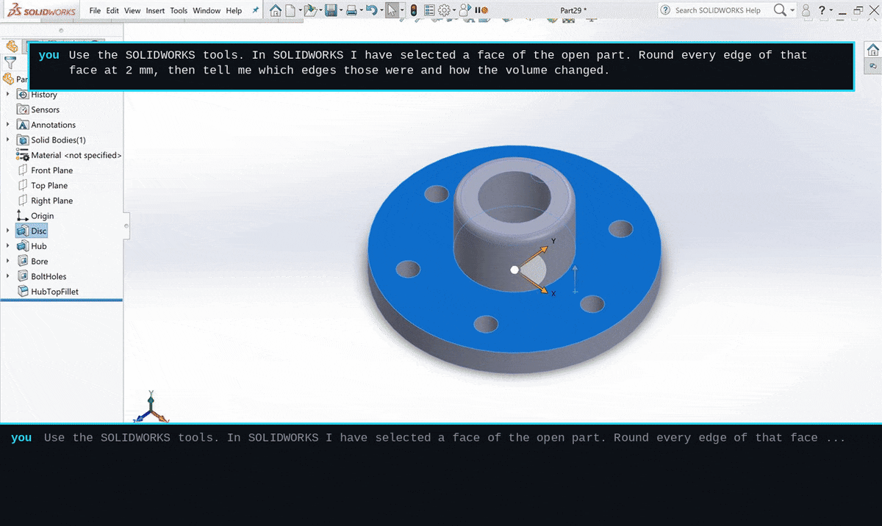Select the BoltHoles feature label
Viewport: 882px width, 526px height.
pos(49,276)
